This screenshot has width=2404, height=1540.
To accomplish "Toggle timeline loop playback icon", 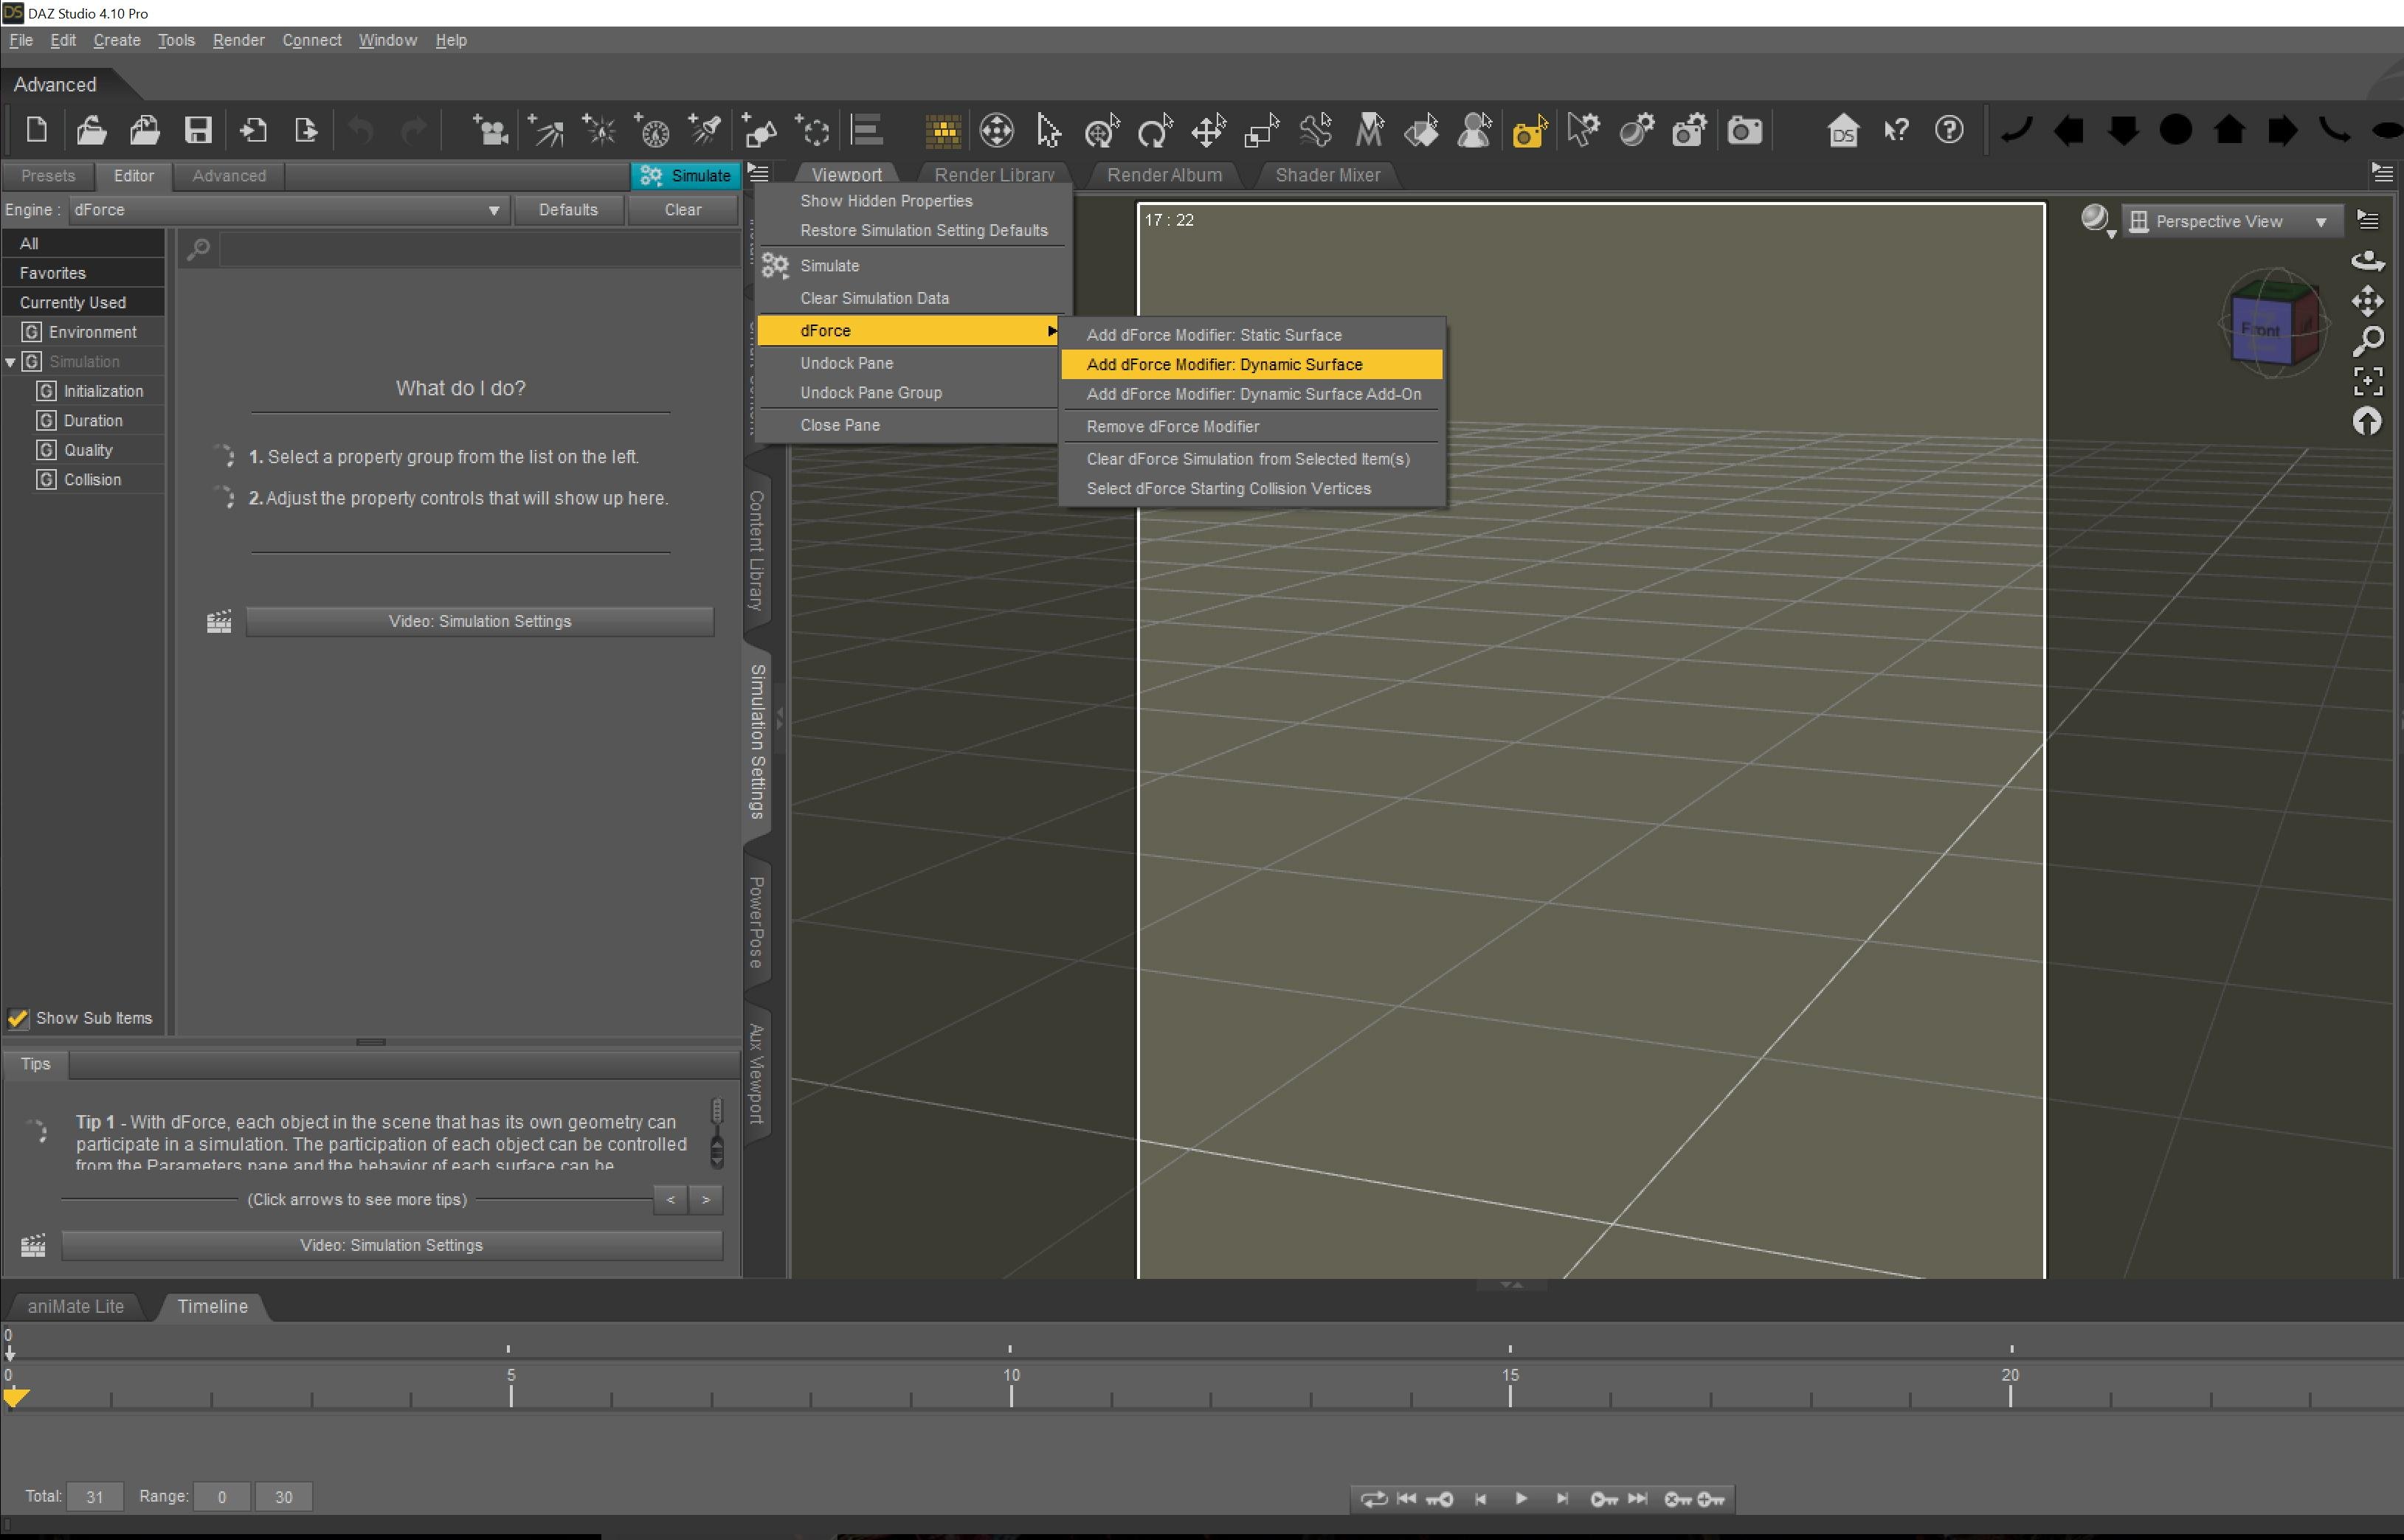I will (1374, 1498).
